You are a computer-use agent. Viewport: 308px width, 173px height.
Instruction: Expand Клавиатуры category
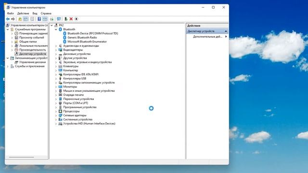click(56, 66)
